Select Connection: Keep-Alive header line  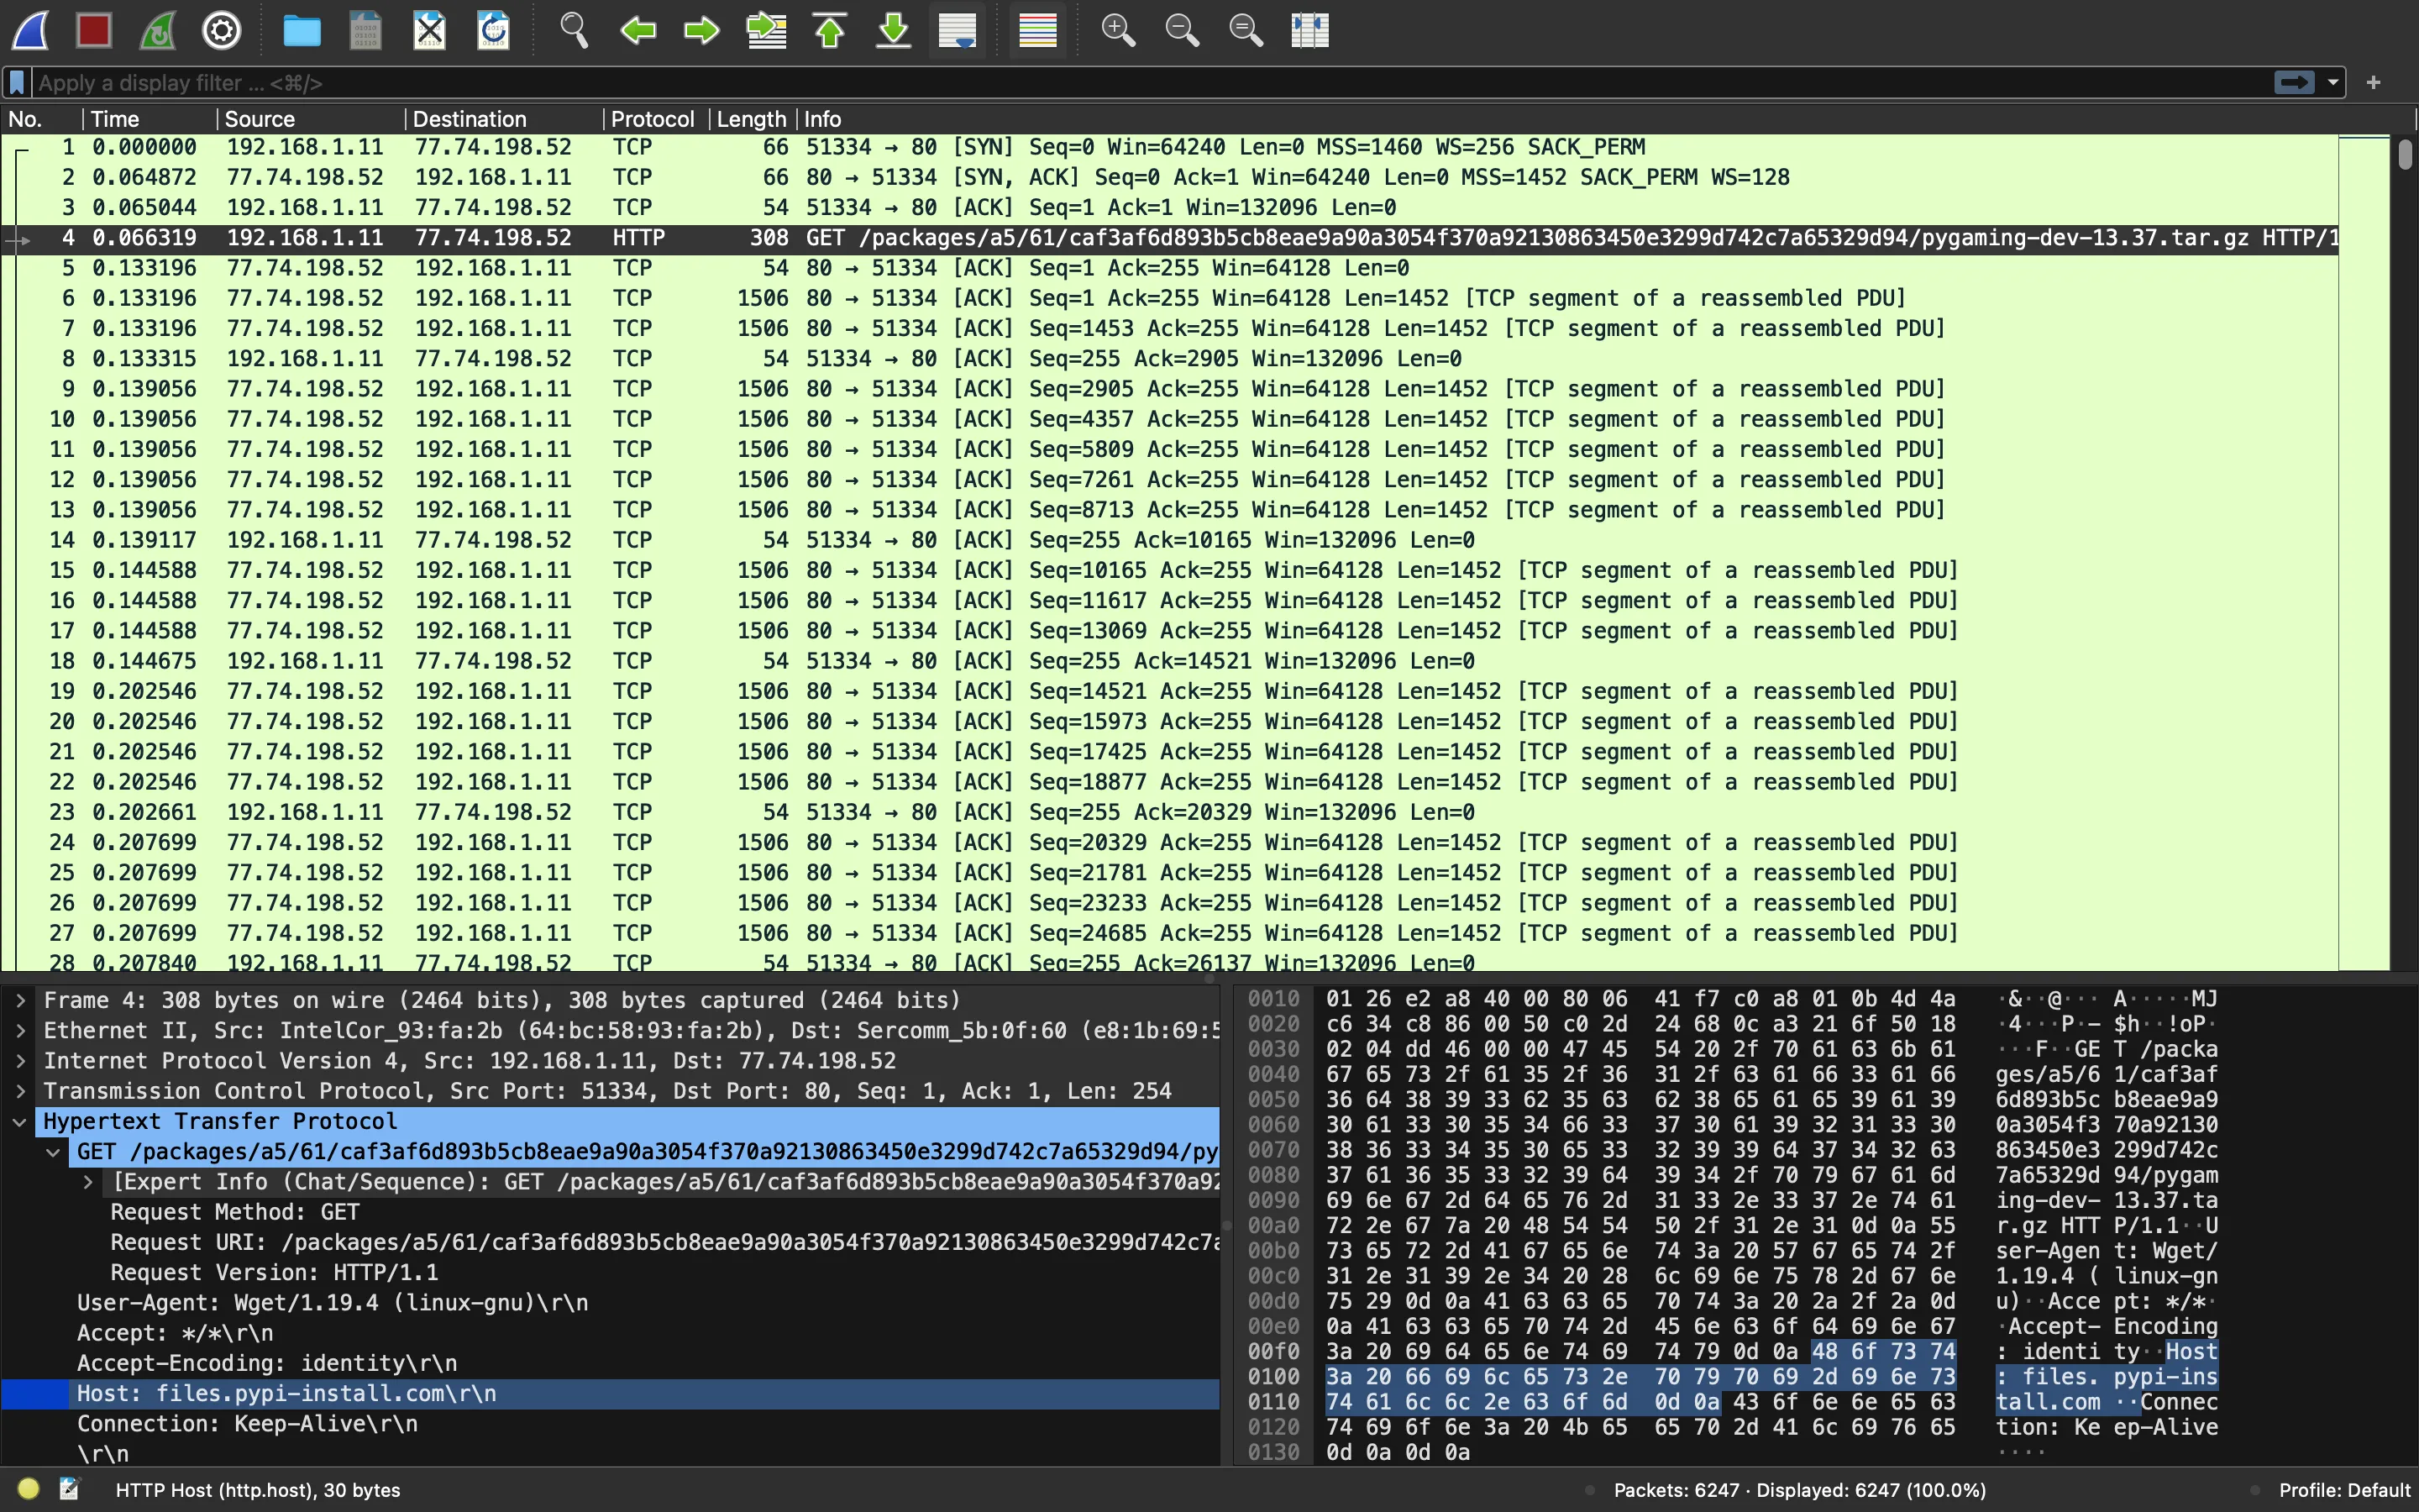247,1423
